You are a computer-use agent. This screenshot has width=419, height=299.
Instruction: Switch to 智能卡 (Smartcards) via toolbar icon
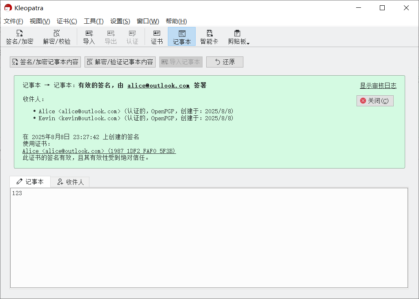[x=209, y=36]
